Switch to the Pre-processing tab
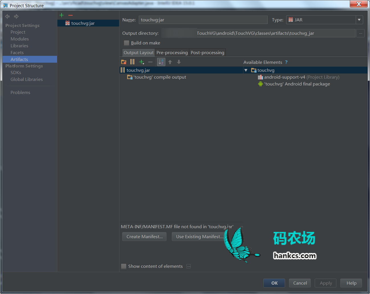The width and height of the screenshot is (370, 294). (172, 53)
